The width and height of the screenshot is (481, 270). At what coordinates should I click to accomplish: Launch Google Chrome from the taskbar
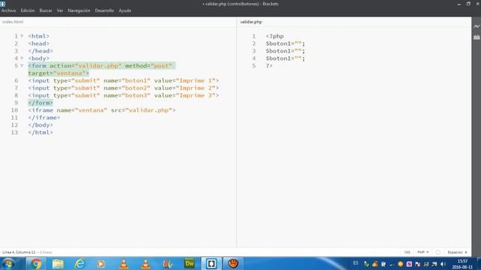coord(36,263)
